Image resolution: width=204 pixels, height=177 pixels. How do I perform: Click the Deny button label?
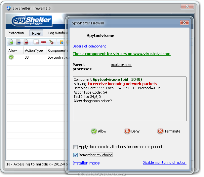coord(136,131)
